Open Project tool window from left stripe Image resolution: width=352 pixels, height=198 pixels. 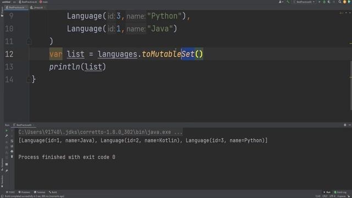click(2, 12)
